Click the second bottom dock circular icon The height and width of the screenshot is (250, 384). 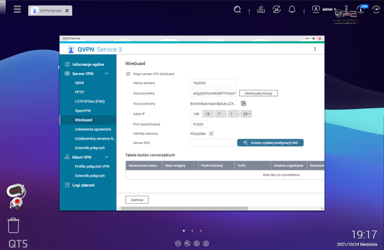tap(187, 243)
